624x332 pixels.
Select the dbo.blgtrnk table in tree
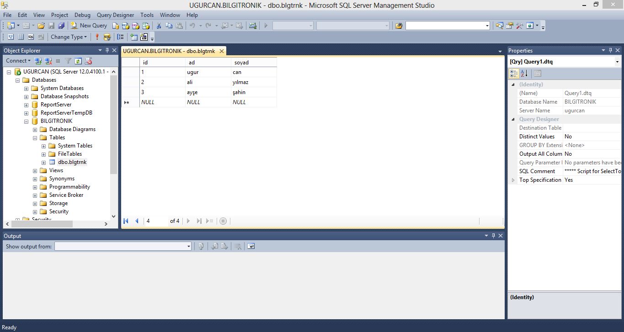tap(72, 162)
